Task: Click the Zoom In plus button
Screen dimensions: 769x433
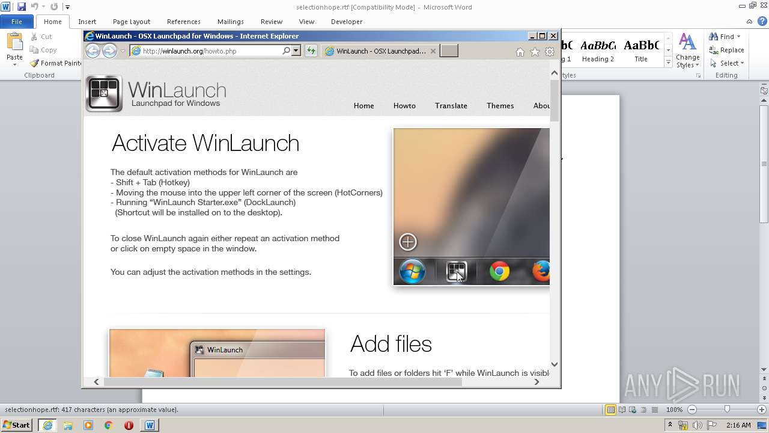Action: (761, 410)
